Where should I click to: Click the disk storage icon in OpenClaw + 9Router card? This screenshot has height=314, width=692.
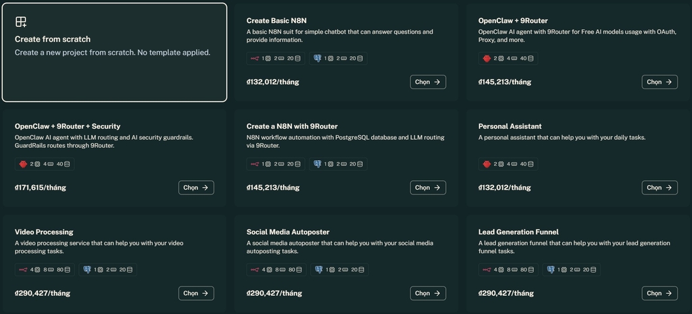pyautogui.click(x=530, y=58)
